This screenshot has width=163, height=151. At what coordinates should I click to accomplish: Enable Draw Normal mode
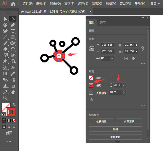pos(4,127)
